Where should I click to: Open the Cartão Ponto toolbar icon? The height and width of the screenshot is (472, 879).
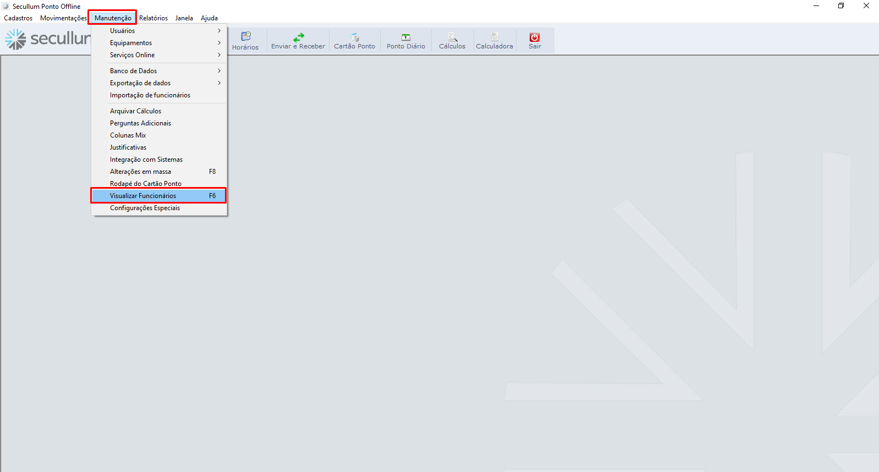[355, 37]
